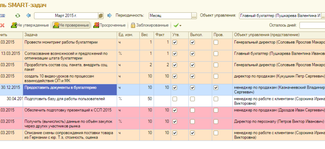Image resolution: width=325 pixels, height=149 pixels.
Task: Select the Обеспечить подготовку презентаций к ССП 2015 row
Action: coord(69,110)
